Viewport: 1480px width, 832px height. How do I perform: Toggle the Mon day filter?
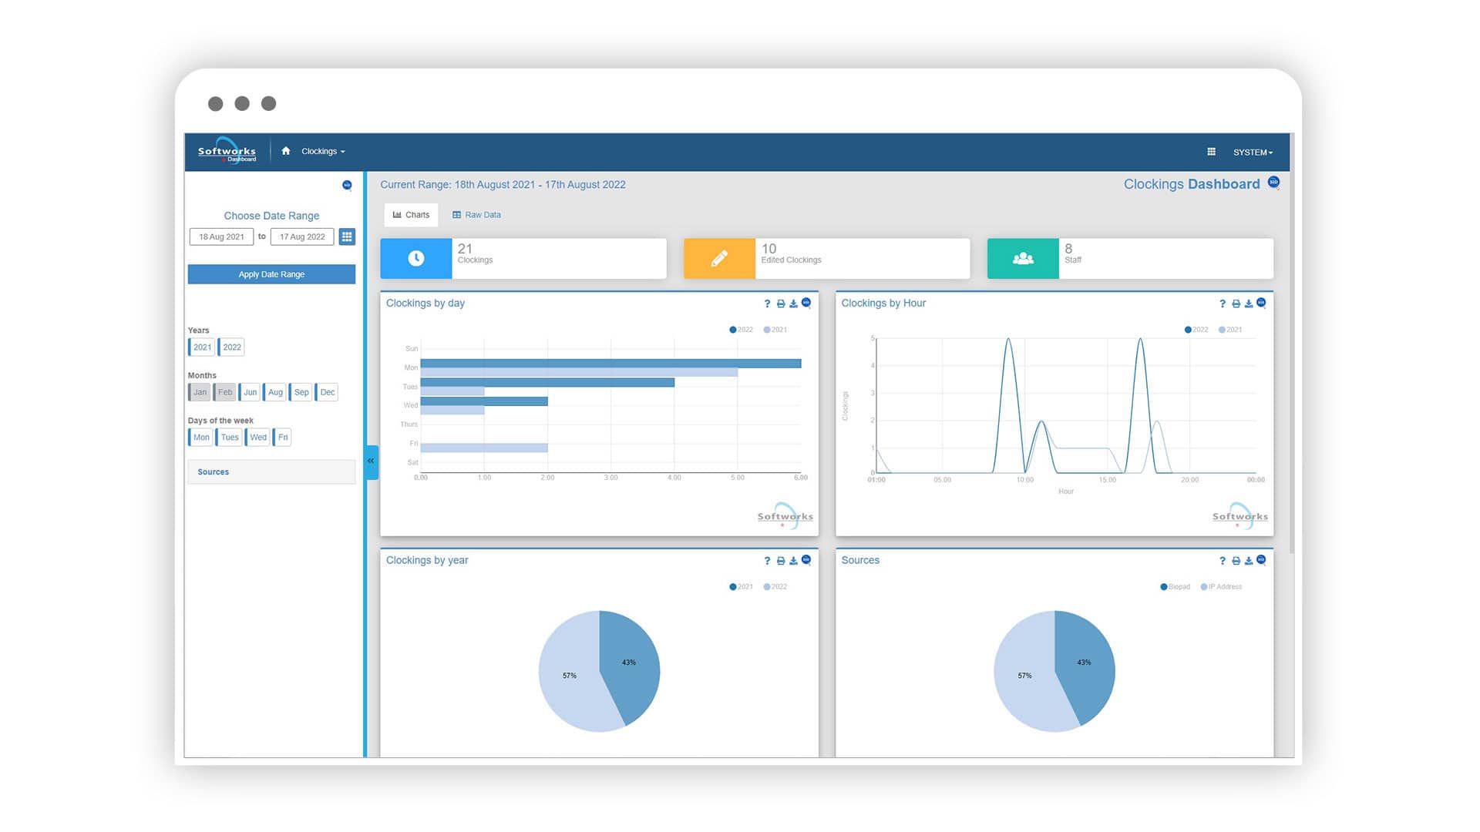pyautogui.click(x=200, y=437)
